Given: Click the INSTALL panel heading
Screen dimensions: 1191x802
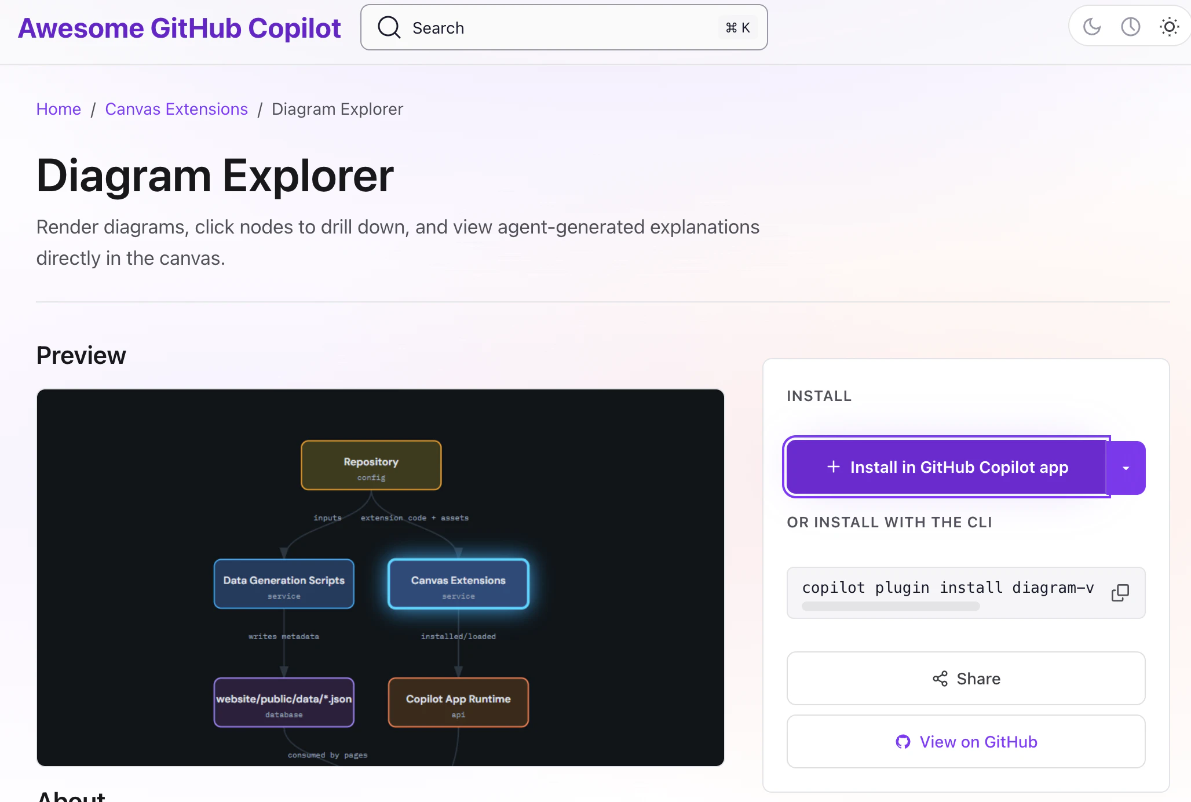Looking at the screenshot, I should (819, 396).
